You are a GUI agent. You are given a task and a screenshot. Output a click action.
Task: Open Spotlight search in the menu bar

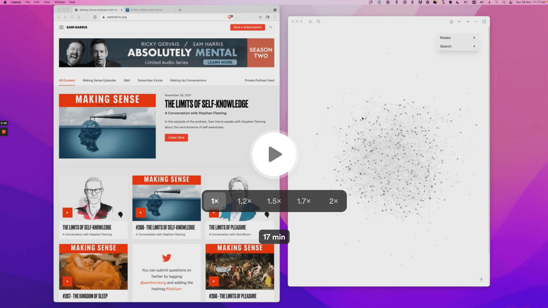click(x=504, y=2)
